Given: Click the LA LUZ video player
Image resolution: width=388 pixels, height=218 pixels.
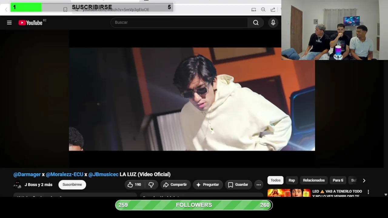Looking at the screenshot, I should (192, 99).
